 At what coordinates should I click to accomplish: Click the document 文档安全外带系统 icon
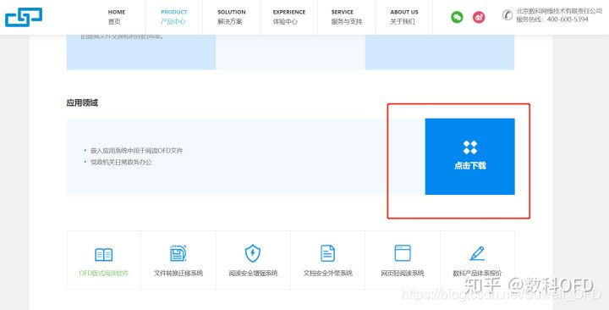point(327,253)
